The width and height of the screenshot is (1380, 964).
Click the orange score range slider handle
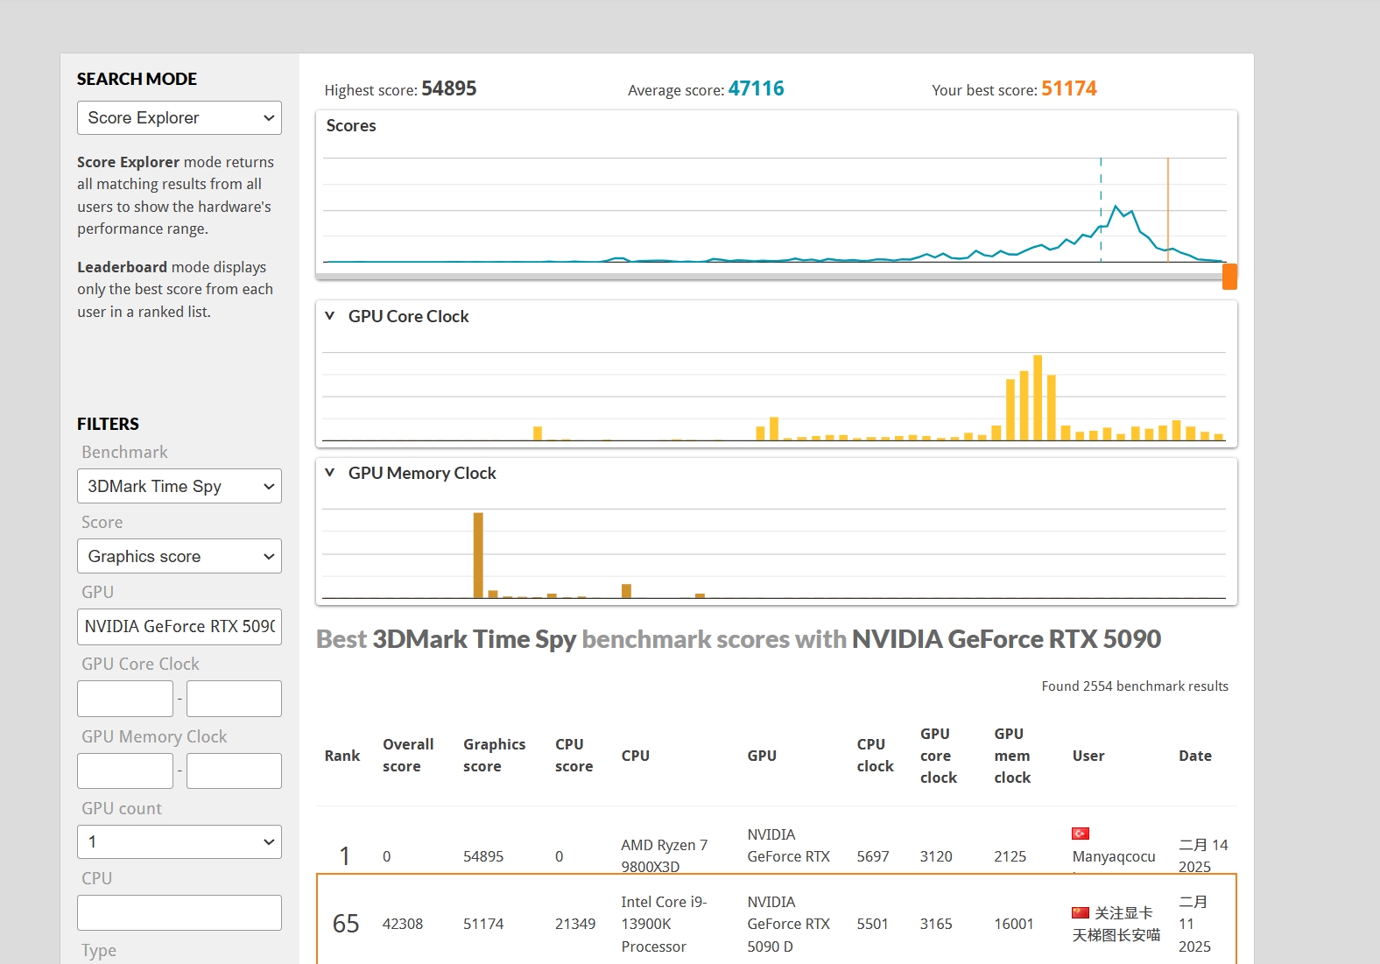(x=1229, y=276)
